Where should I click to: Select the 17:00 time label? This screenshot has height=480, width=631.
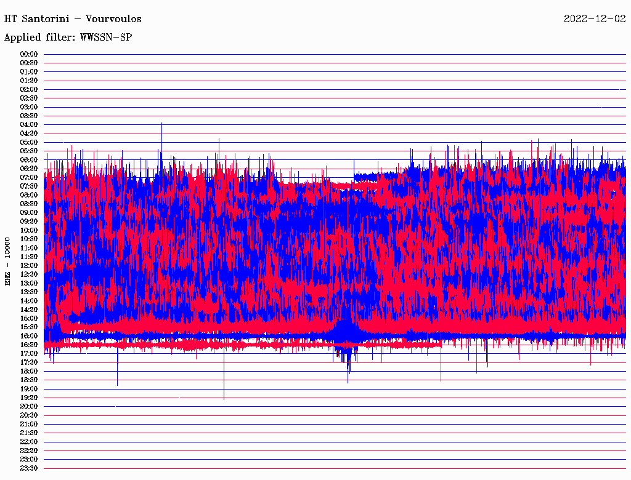coord(29,353)
